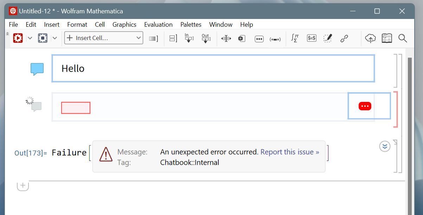
Task: Click the comment (*—*) toolbar icon
Action: click(x=275, y=39)
